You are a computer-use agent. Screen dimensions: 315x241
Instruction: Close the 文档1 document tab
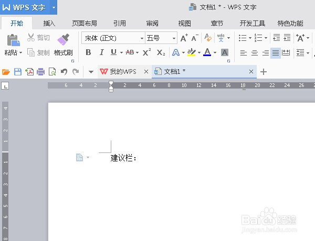pos(251,72)
